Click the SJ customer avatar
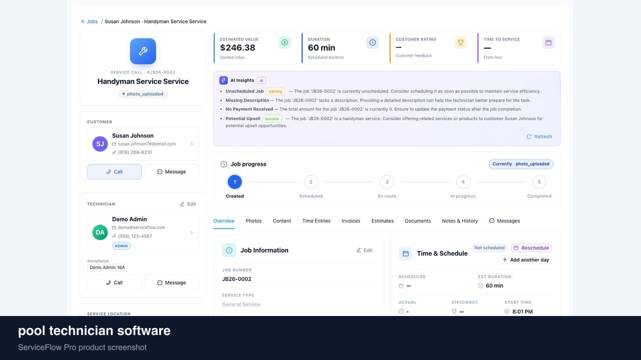 click(x=100, y=144)
